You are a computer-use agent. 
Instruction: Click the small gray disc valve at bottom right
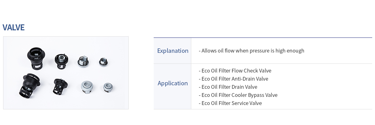click(108, 87)
